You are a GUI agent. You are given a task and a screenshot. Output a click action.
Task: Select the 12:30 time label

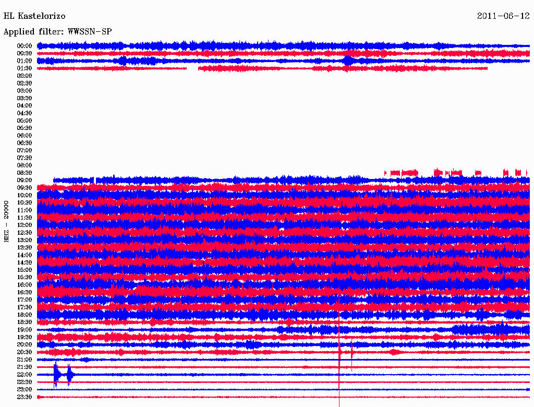click(25, 233)
